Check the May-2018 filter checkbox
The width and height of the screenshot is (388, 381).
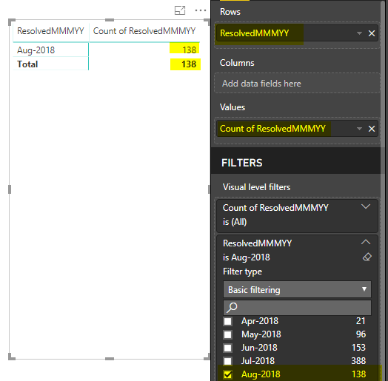coord(227,335)
